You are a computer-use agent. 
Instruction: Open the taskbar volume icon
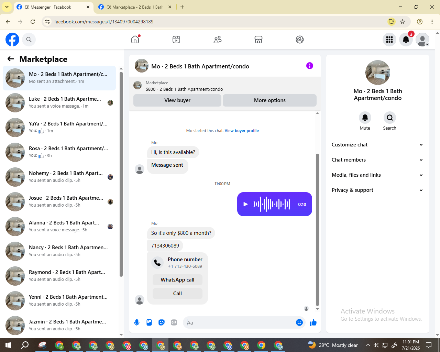376,345
